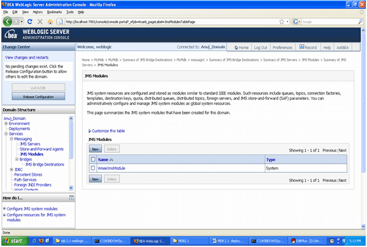Collapse the Messaging tree node
Image resolution: width=367 pixels, height=247 pixels.
pyautogui.click(x=12, y=139)
